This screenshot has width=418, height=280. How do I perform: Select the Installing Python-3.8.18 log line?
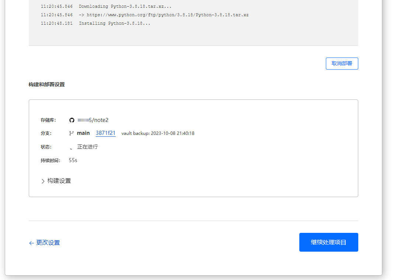coord(114,24)
